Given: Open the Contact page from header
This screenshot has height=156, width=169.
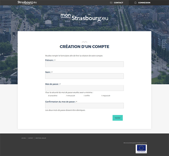Looking at the screenshot, I should tap(119, 3).
